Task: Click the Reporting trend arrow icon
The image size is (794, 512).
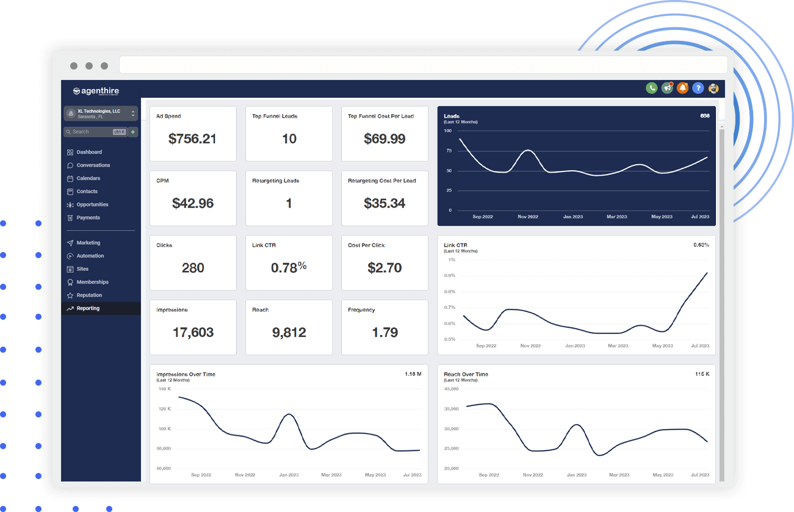Action: pyautogui.click(x=70, y=309)
